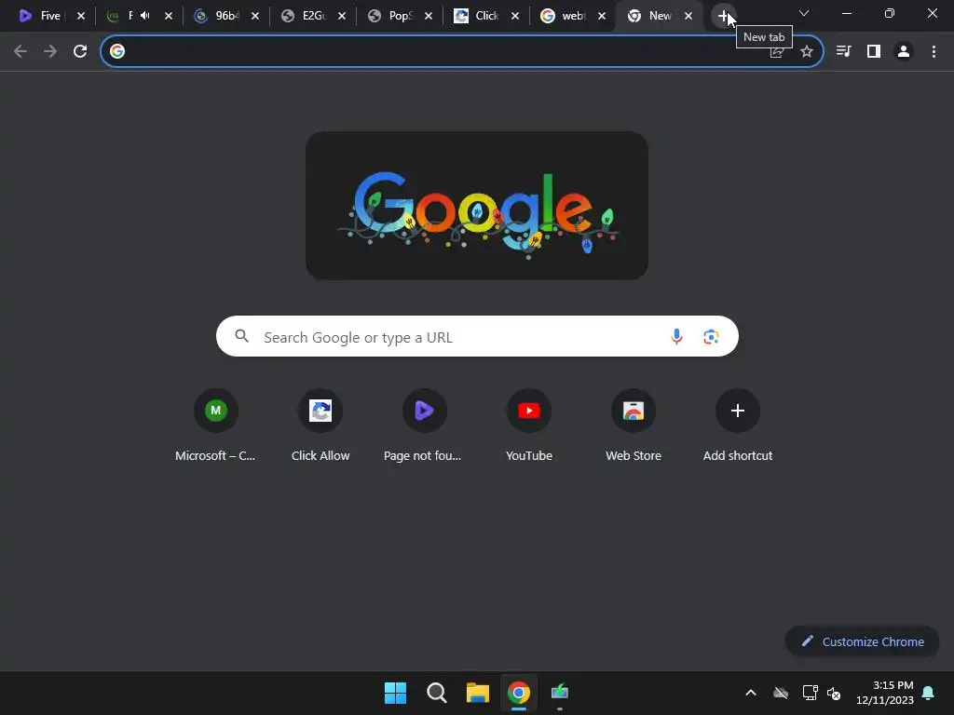Click the Google icon in address bar
This screenshot has height=715, width=954.
117,52
